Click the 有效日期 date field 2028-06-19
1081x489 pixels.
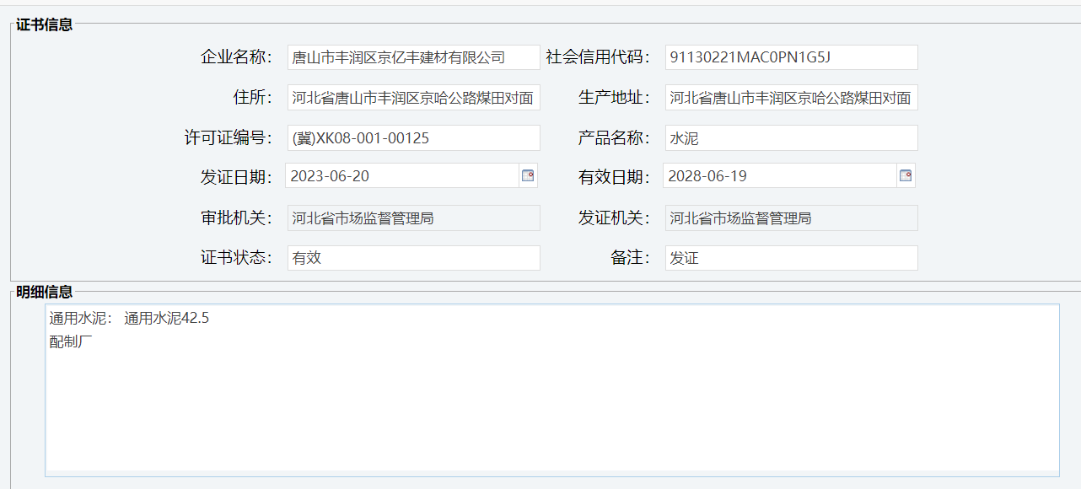779,176
